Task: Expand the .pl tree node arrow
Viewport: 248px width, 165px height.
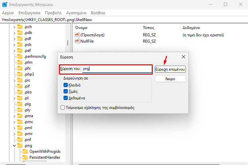Action: pyautogui.click(x=14, y=98)
